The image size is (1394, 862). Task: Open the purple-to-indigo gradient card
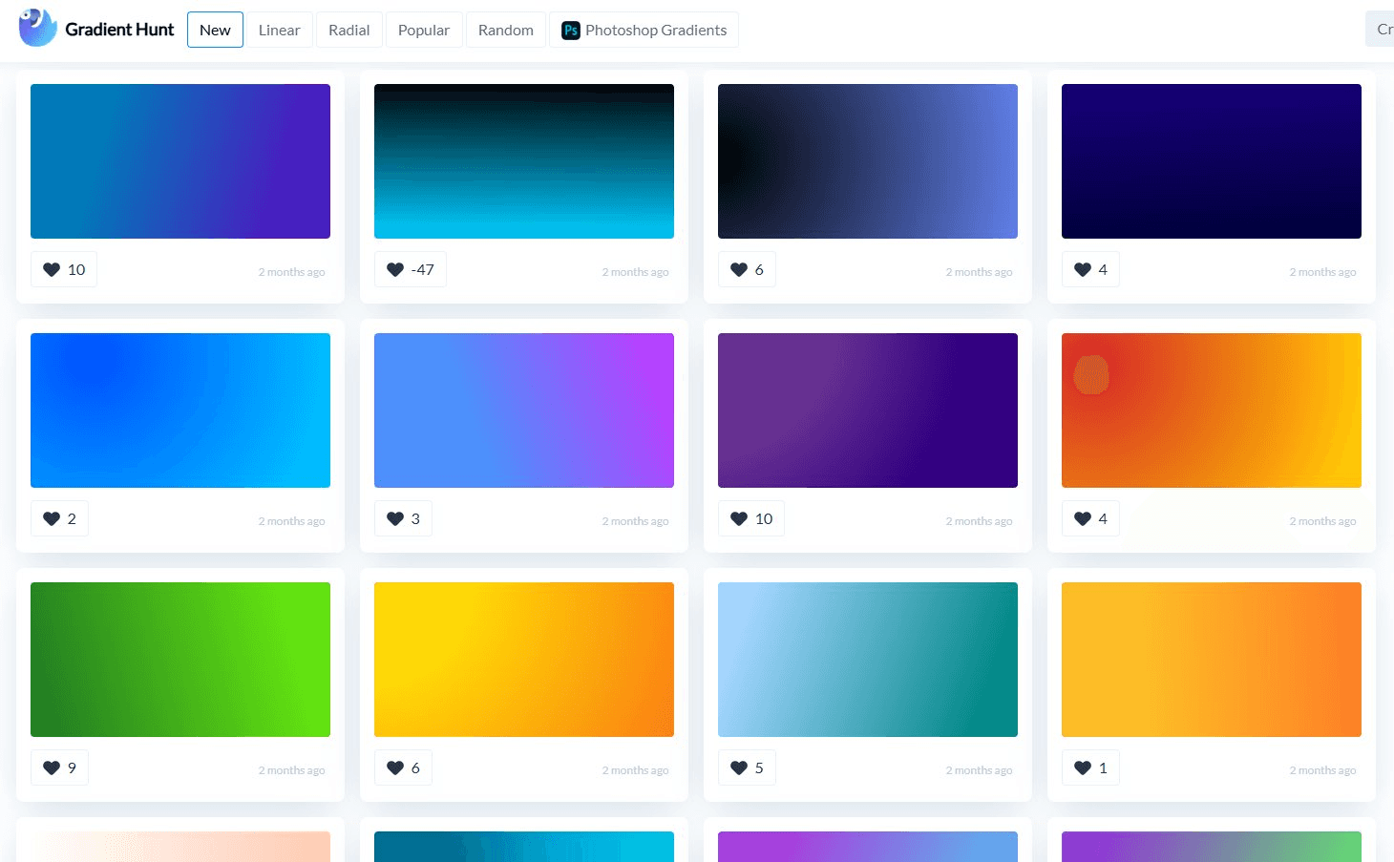[868, 410]
